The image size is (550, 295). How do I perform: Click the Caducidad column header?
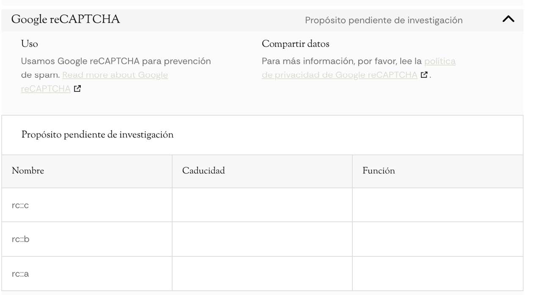tap(203, 171)
